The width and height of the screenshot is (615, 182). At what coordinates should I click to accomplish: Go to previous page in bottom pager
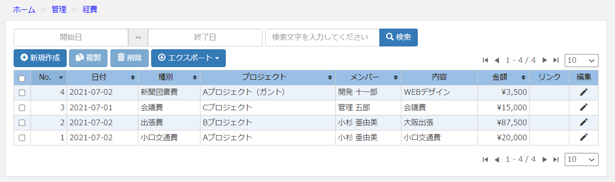point(497,159)
